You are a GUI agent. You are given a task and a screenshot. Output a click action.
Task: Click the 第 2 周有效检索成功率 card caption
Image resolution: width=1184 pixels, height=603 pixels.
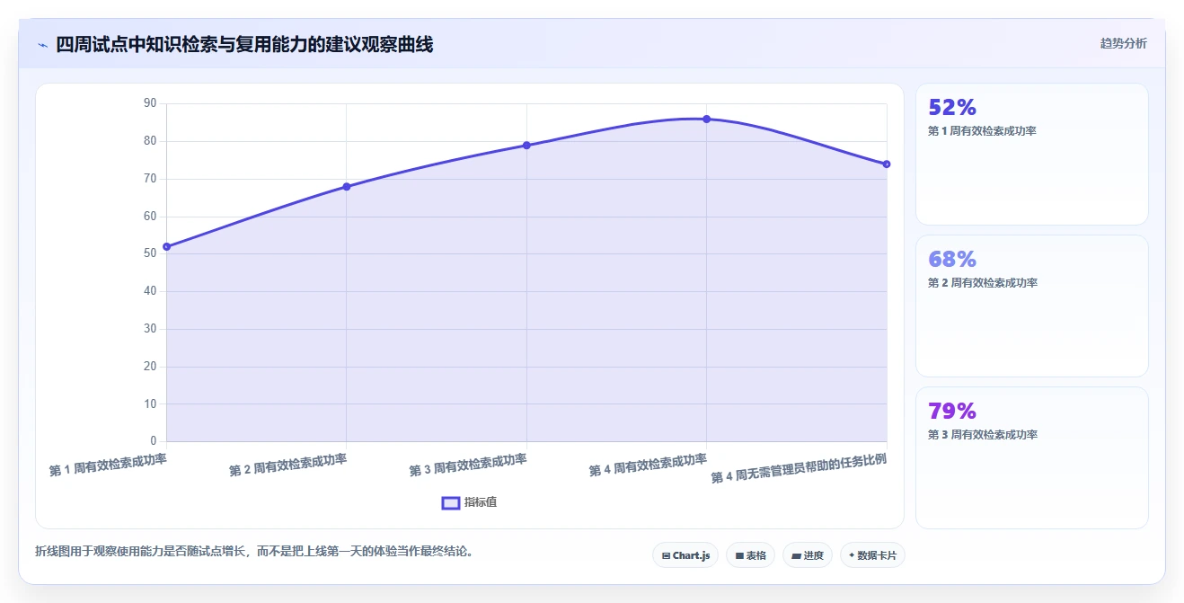pyautogui.click(x=983, y=283)
